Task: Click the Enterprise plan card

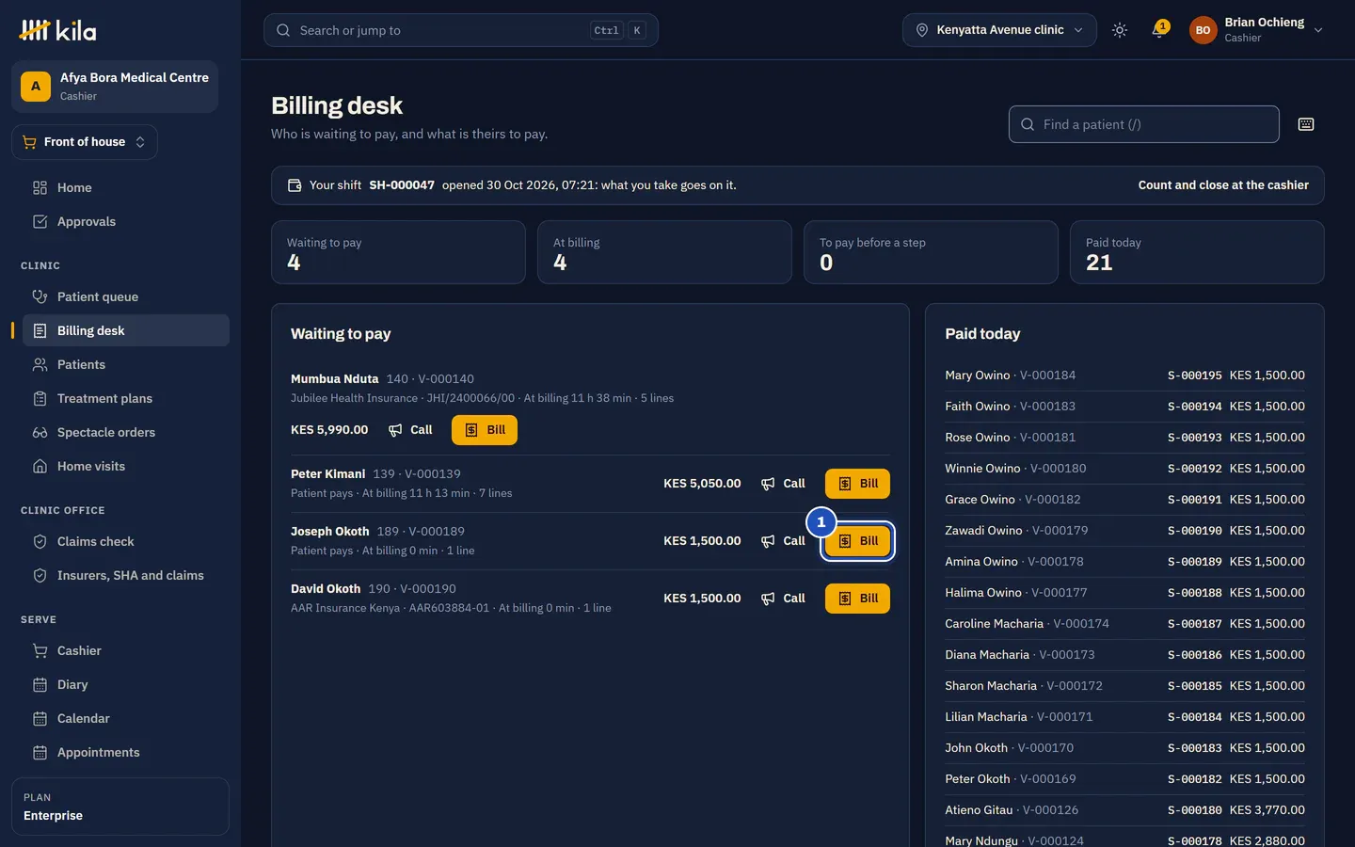Action: pos(120,807)
